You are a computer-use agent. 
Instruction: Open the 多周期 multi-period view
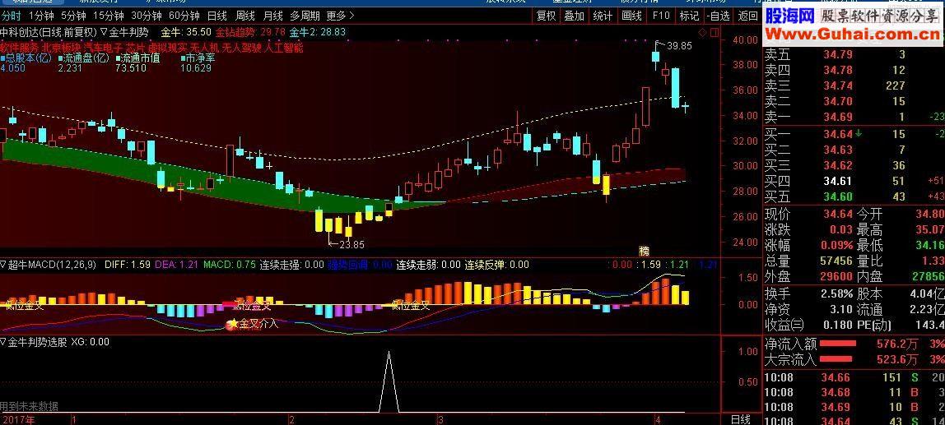(x=305, y=16)
